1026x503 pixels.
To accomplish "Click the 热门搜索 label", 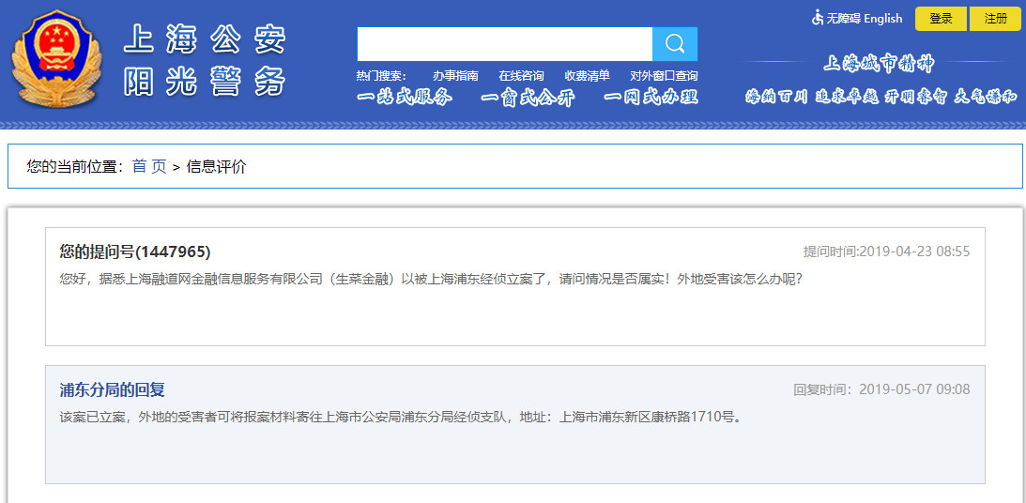I will (381, 75).
